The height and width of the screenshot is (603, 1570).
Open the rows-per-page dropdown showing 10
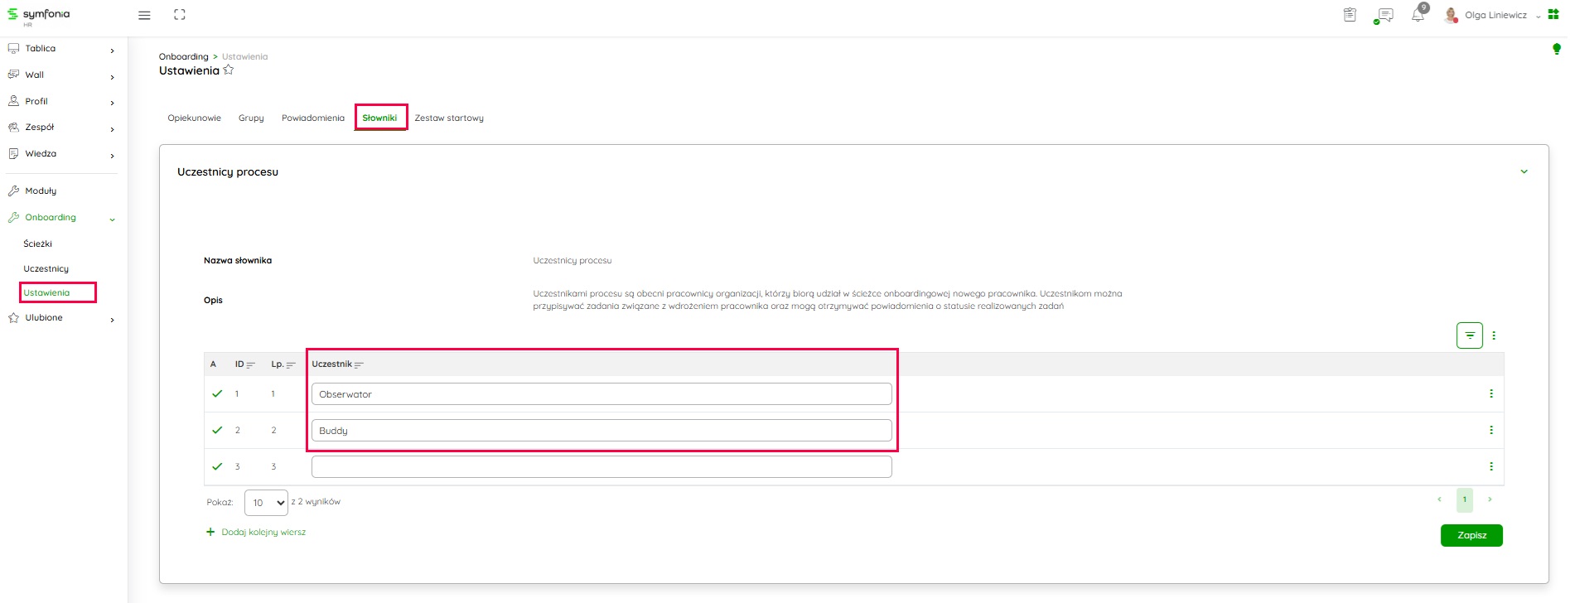266,502
